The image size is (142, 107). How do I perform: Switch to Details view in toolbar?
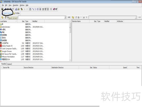click(40, 9)
